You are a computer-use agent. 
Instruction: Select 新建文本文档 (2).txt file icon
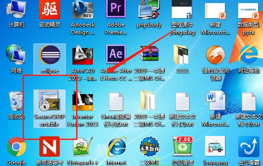coord(182,102)
